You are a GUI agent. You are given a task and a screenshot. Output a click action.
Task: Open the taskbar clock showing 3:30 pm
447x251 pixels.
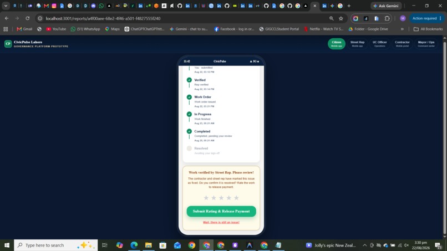click(x=422, y=245)
